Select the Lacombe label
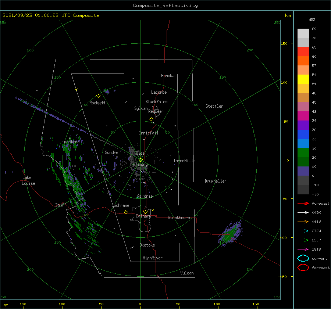Screen dimensions: 331x309 159,92
